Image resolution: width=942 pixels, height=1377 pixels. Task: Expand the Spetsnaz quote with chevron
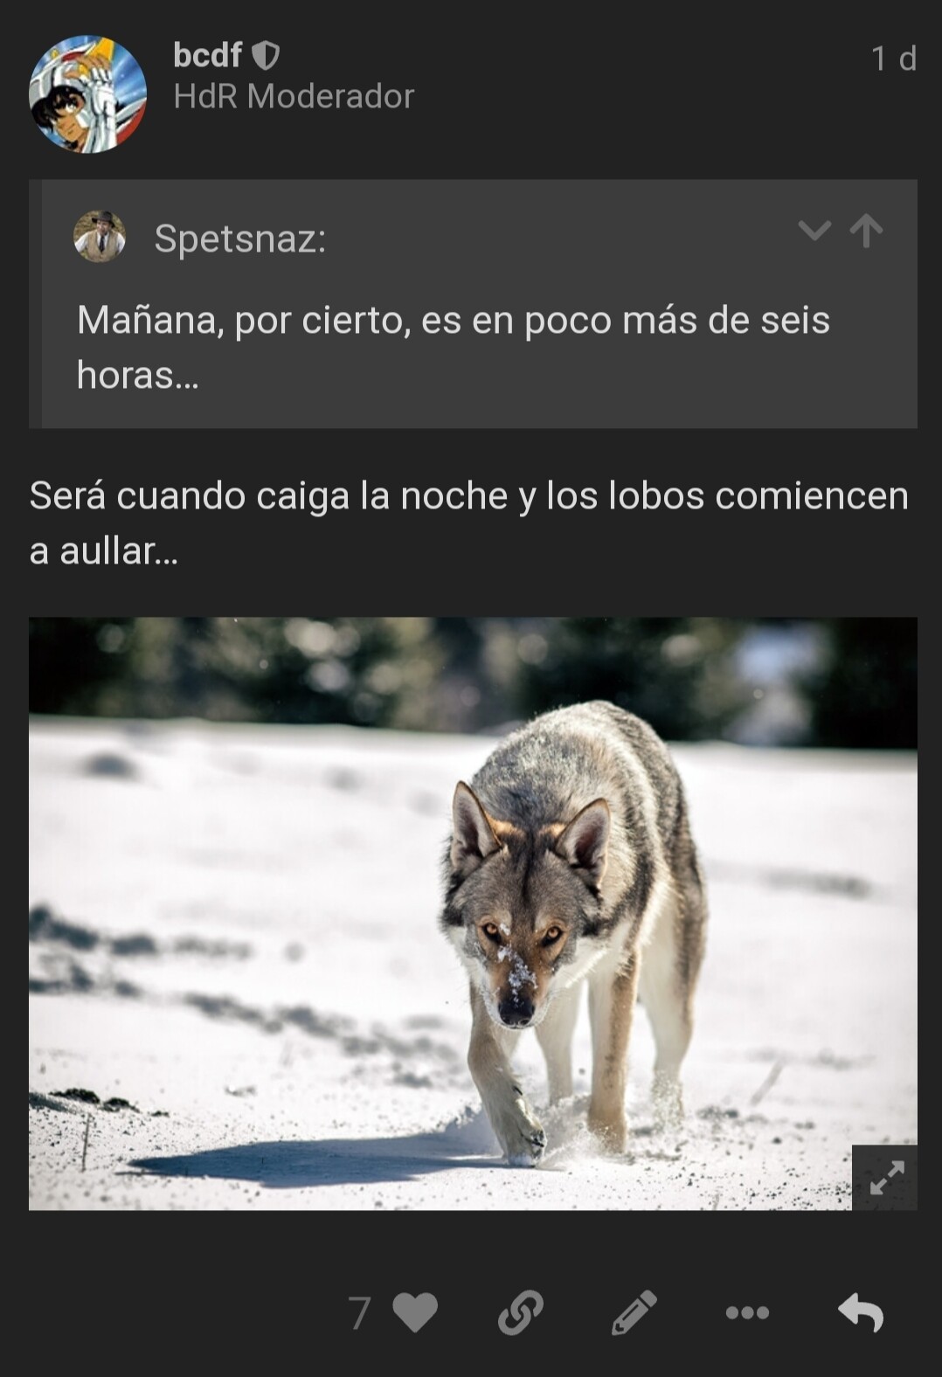coord(814,232)
